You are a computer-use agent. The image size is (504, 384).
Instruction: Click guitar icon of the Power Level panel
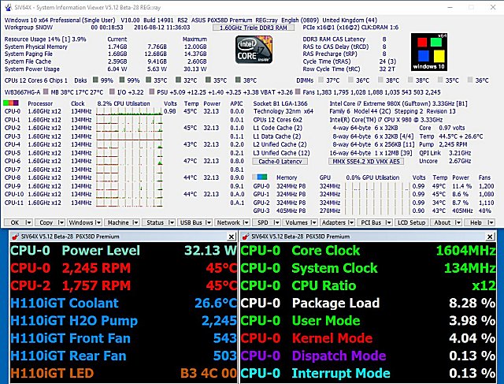point(14,237)
